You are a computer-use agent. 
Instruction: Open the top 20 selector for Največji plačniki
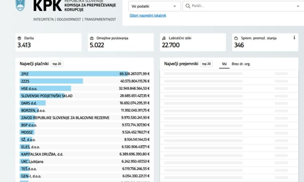click(57, 64)
